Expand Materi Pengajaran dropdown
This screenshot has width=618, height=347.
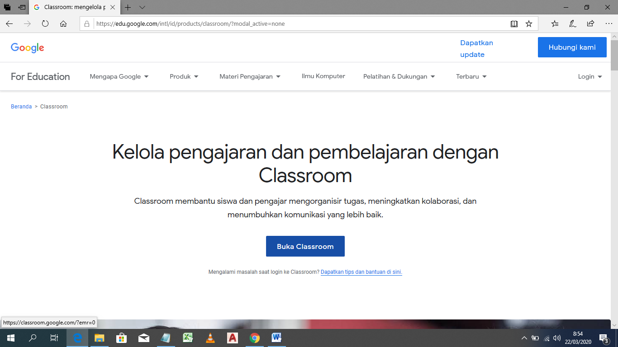(250, 77)
